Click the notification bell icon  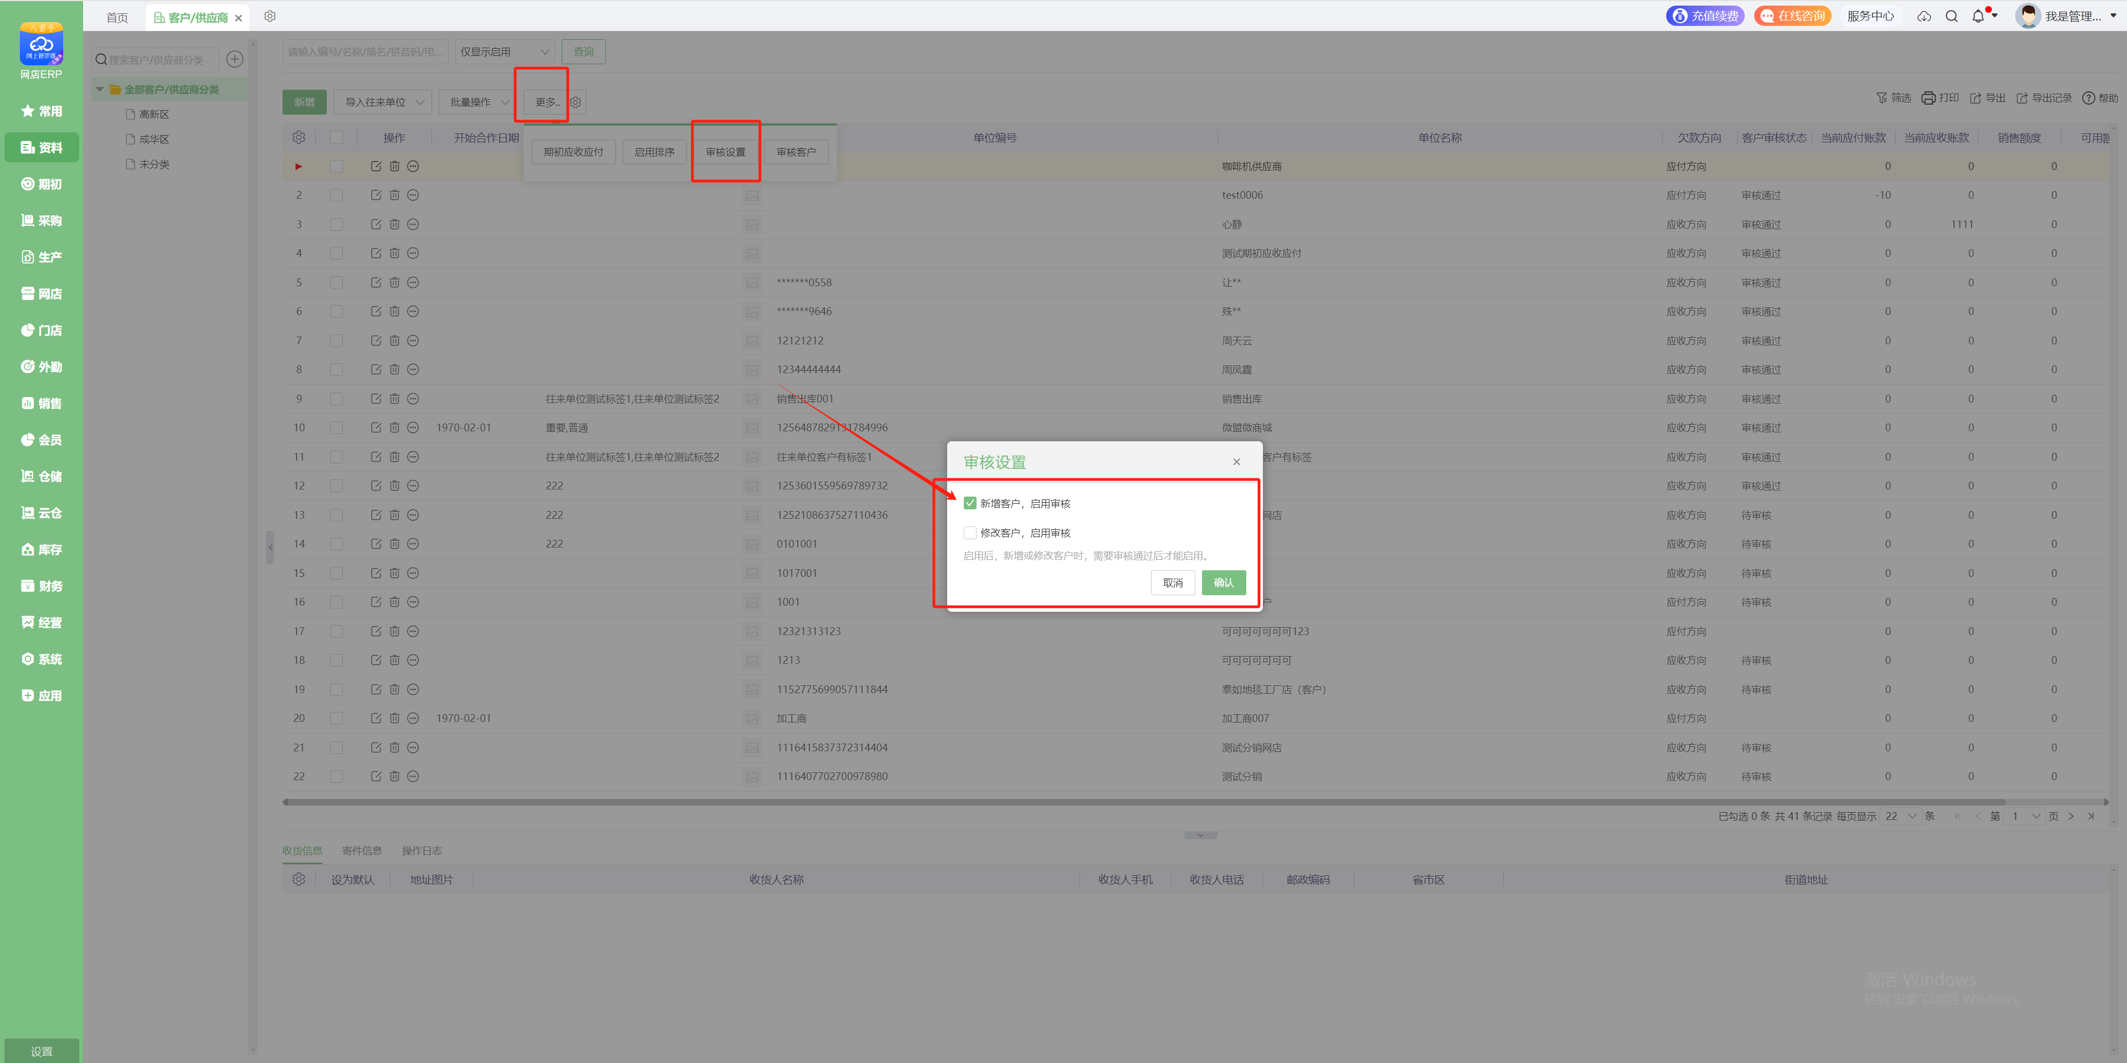pyautogui.click(x=1977, y=16)
